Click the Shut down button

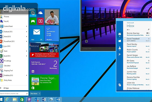(x=34, y=93)
